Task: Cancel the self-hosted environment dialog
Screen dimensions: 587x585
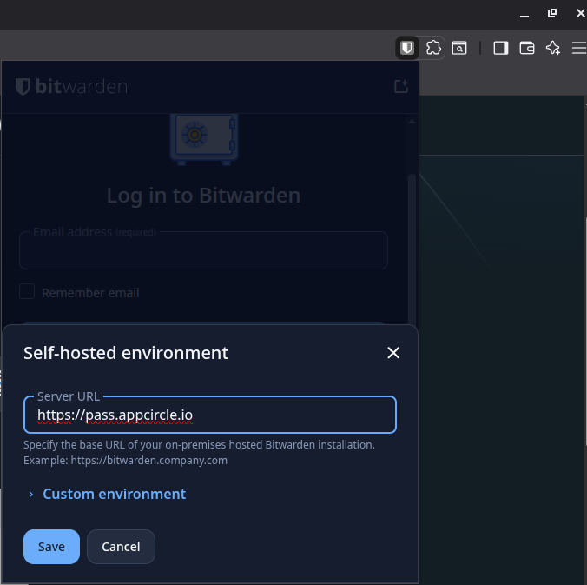Action: (121, 547)
